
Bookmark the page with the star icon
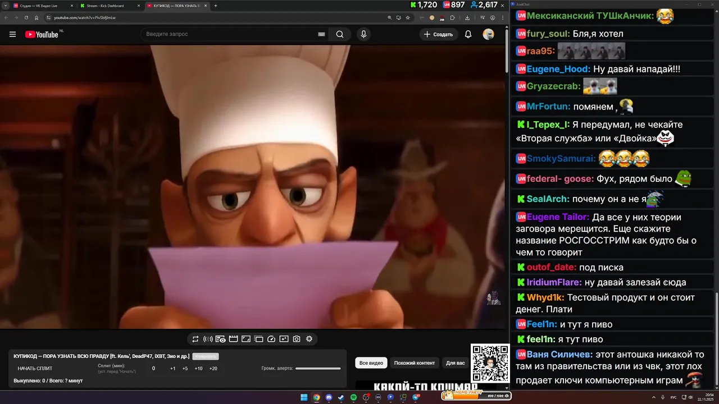point(408,17)
